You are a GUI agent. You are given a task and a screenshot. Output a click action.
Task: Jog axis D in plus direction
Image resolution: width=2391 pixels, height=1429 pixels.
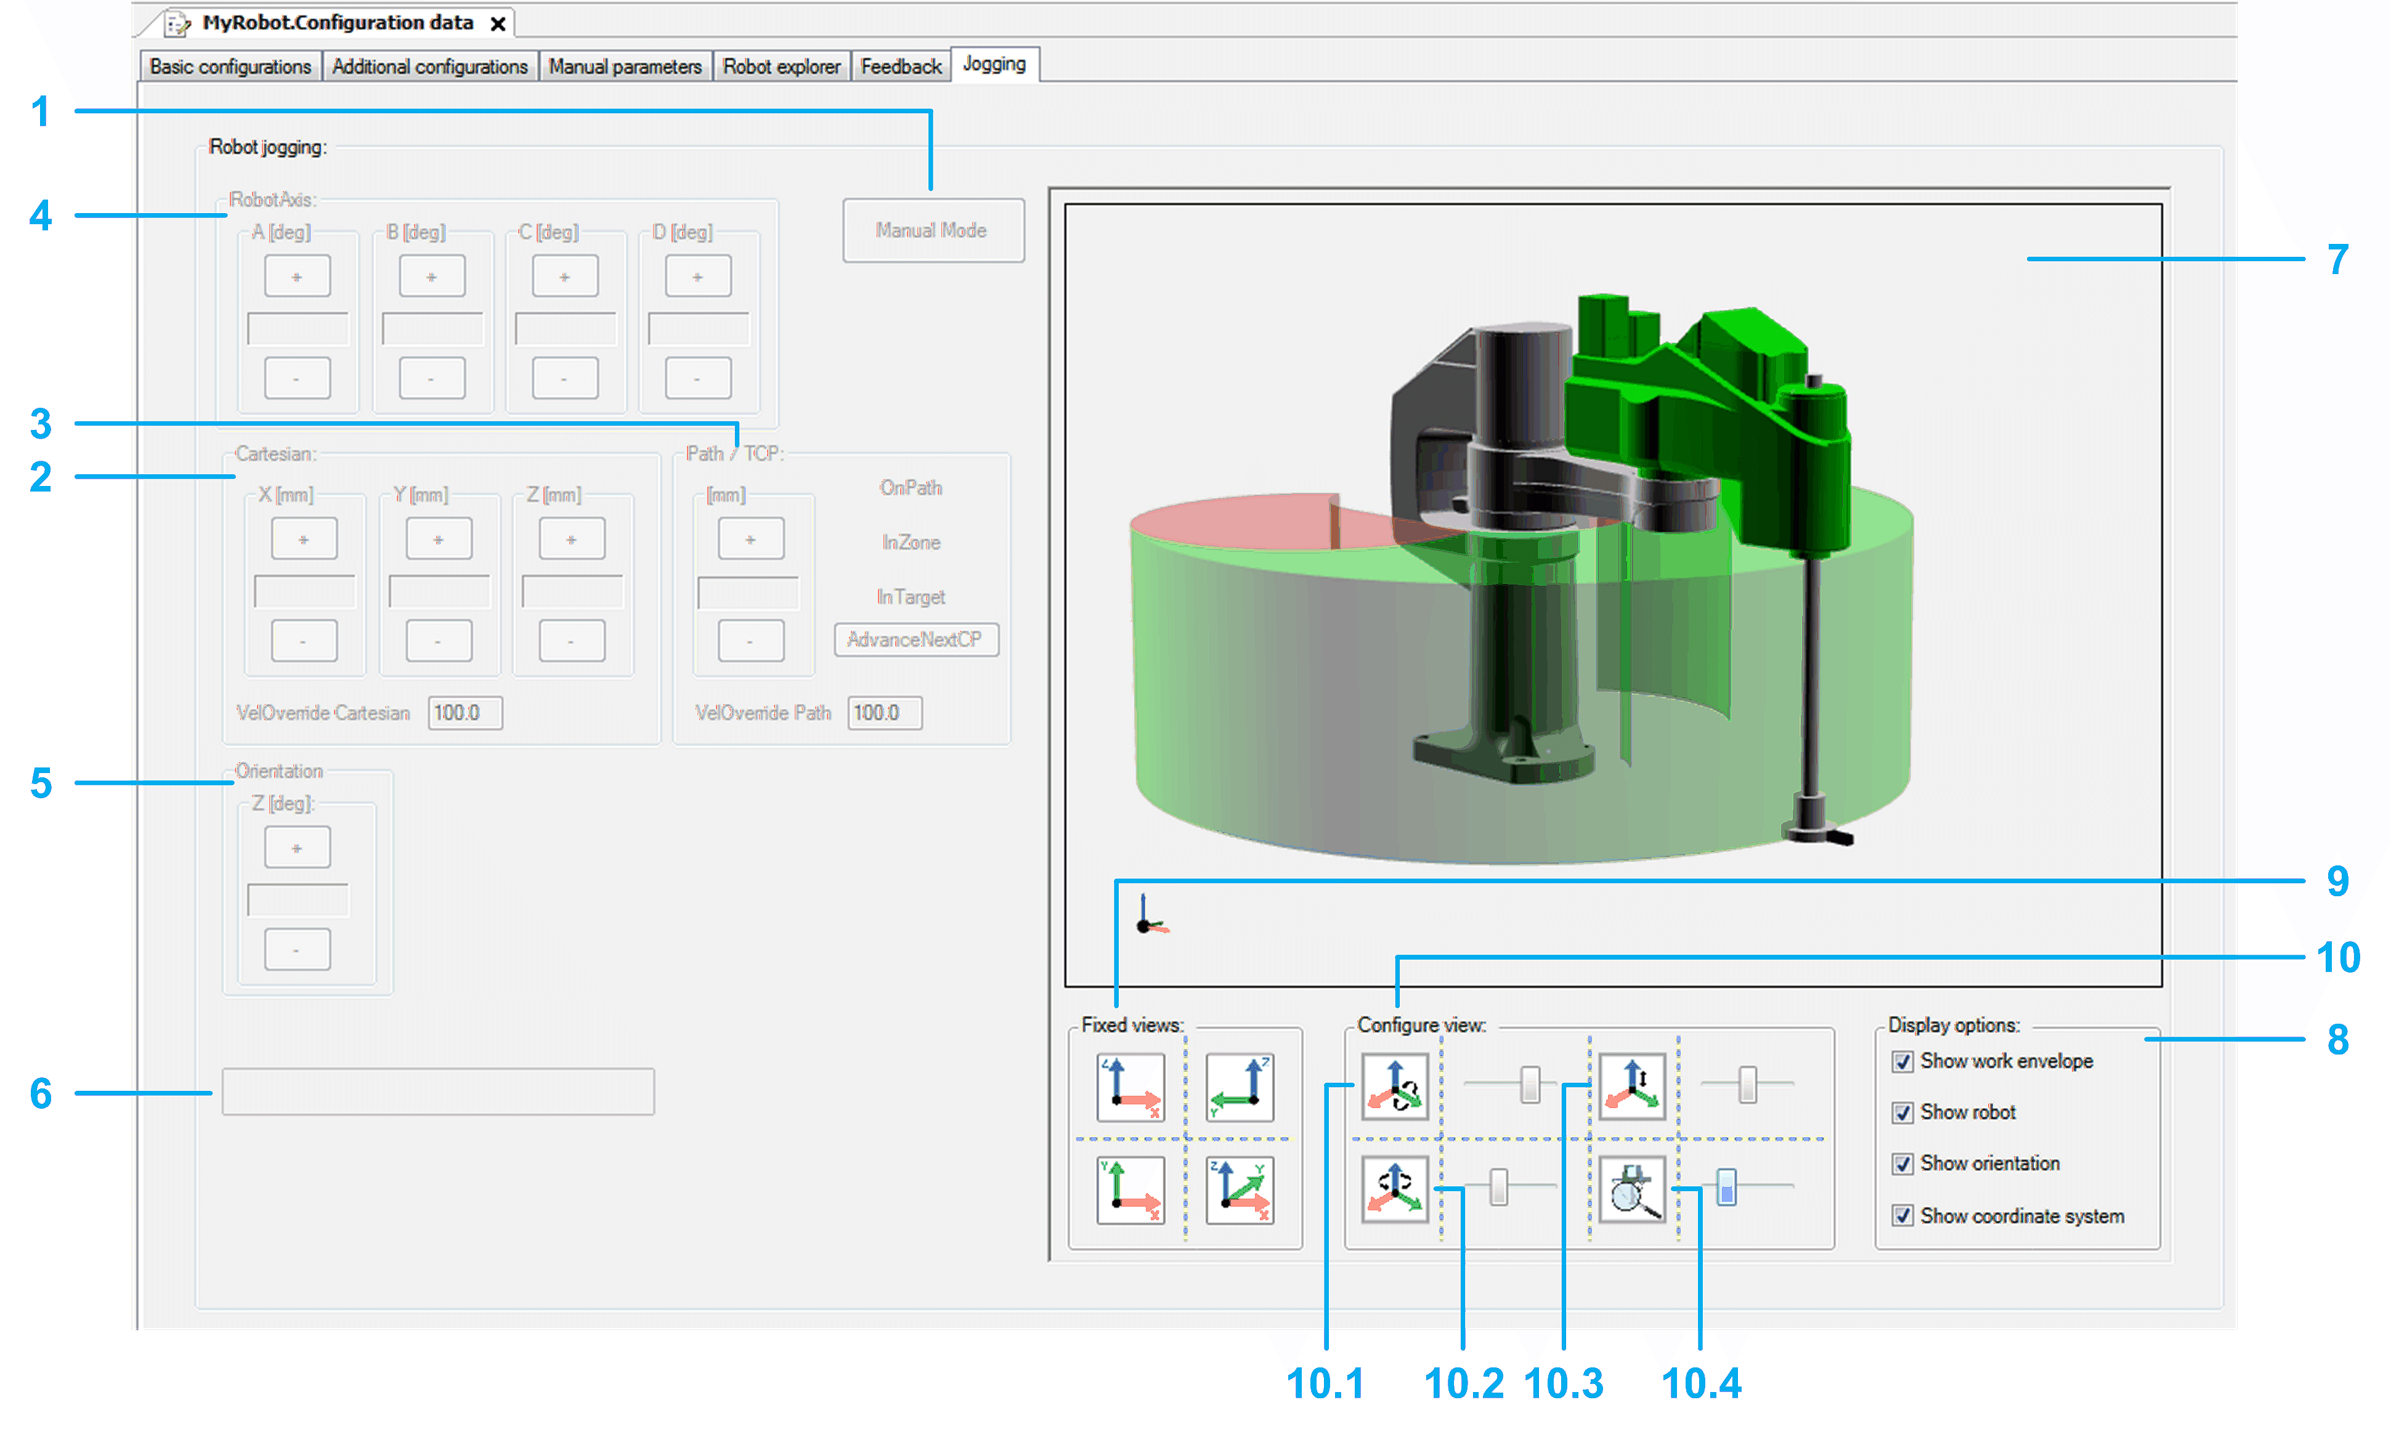point(698,277)
